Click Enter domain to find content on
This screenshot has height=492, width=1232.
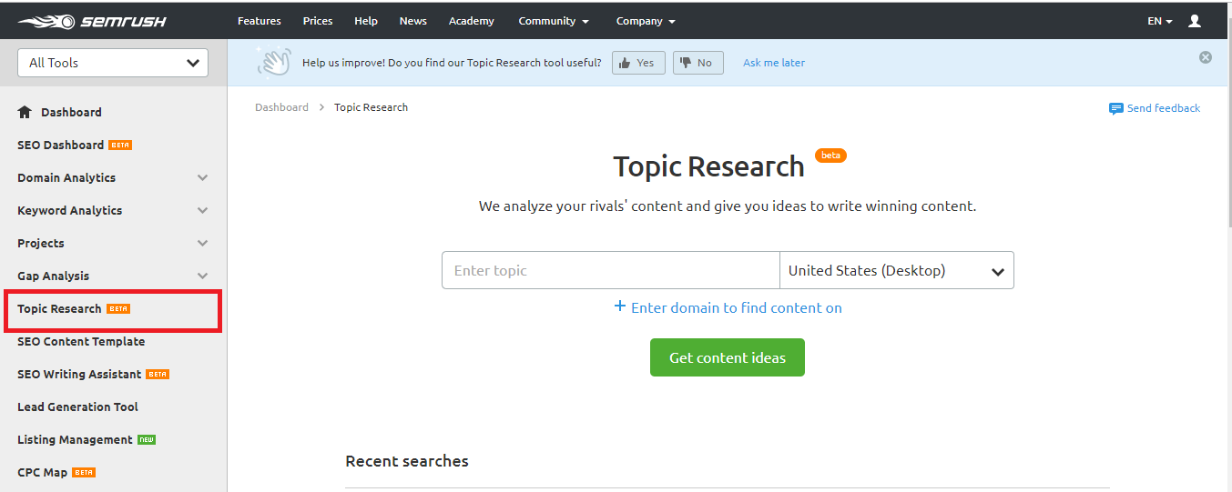pos(737,307)
